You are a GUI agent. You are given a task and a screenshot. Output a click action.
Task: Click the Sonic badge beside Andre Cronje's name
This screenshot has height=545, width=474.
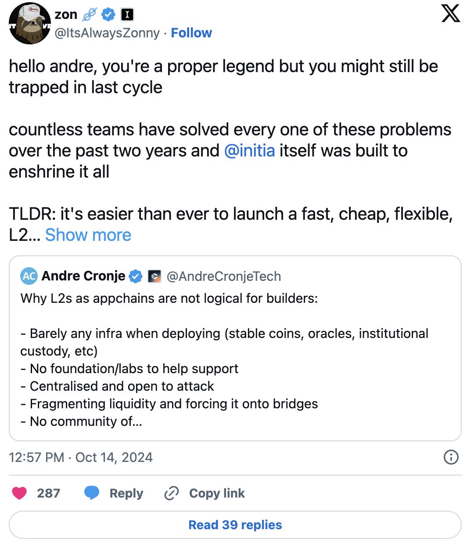coord(154,276)
